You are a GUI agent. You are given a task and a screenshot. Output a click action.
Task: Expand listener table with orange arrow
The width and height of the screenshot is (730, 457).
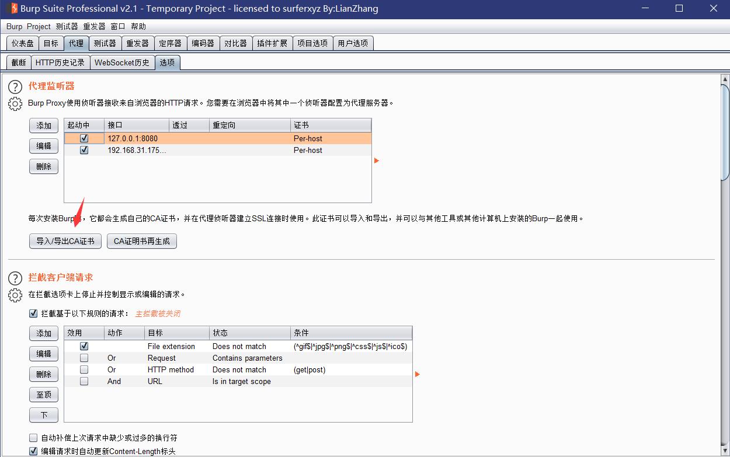coord(377,161)
